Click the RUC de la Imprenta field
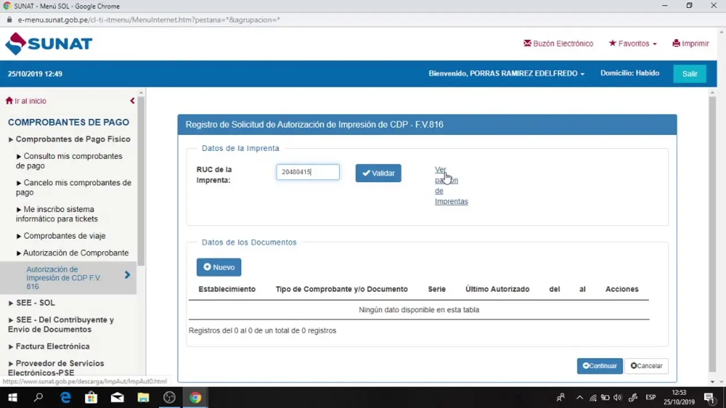Viewport: 726px width, 408px height. tap(307, 172)
